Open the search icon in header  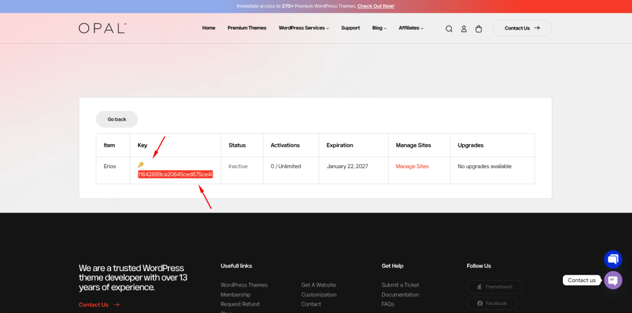click(449, 28)
